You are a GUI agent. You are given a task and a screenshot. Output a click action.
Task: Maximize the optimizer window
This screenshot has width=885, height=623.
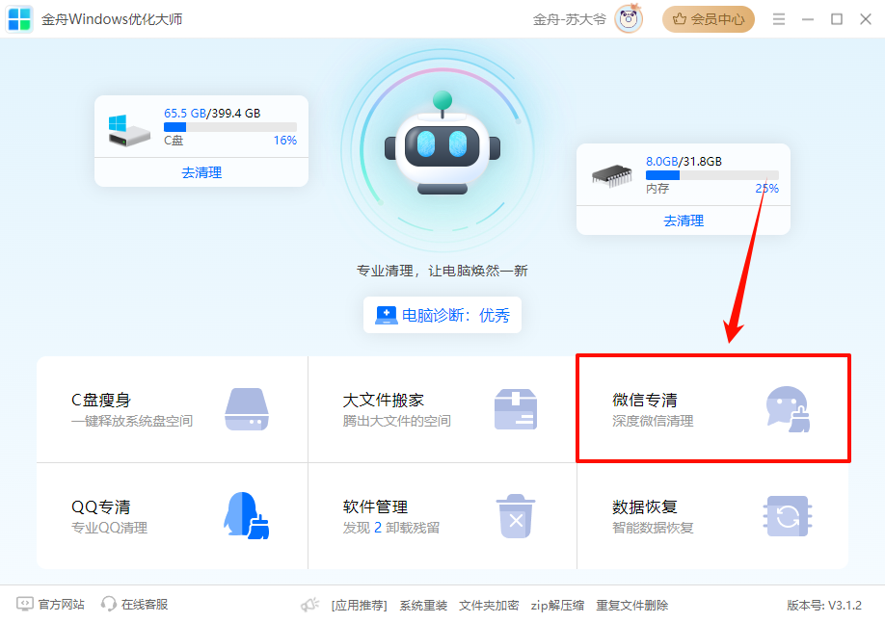coord(837,19)
